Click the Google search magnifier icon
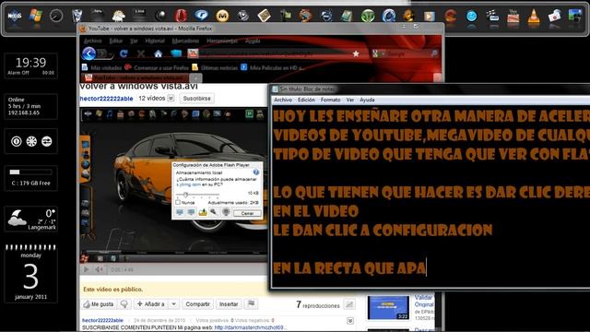The height and width of the screenshot is (332, 590). 434,53
